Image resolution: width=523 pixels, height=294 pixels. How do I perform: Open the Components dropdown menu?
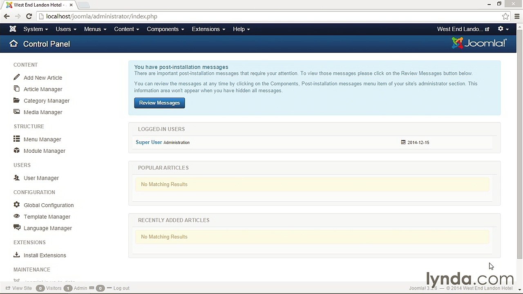click(165, 29)
